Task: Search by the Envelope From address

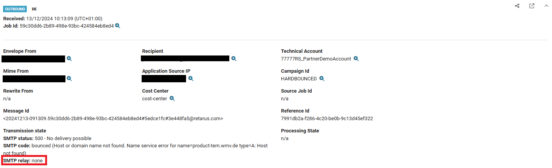Action: 69,59
